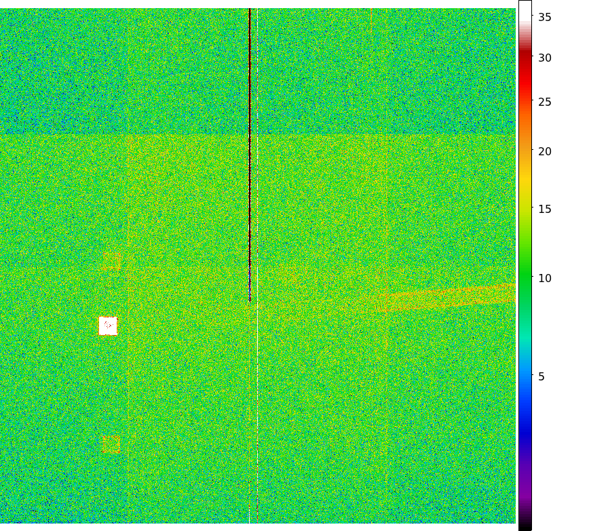This screenshot has height=531, width=589.
Task: Click the colorbar tick label 5
Action: (541, 377)
